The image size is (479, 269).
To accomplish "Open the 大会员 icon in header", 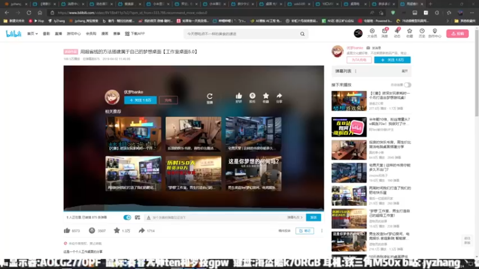I will pyautogui.click(x=372, y=33).
